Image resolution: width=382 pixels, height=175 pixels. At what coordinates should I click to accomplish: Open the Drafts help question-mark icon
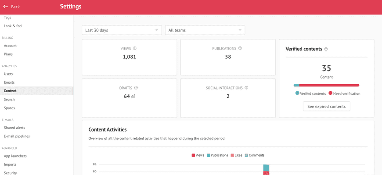pos(136,88)
